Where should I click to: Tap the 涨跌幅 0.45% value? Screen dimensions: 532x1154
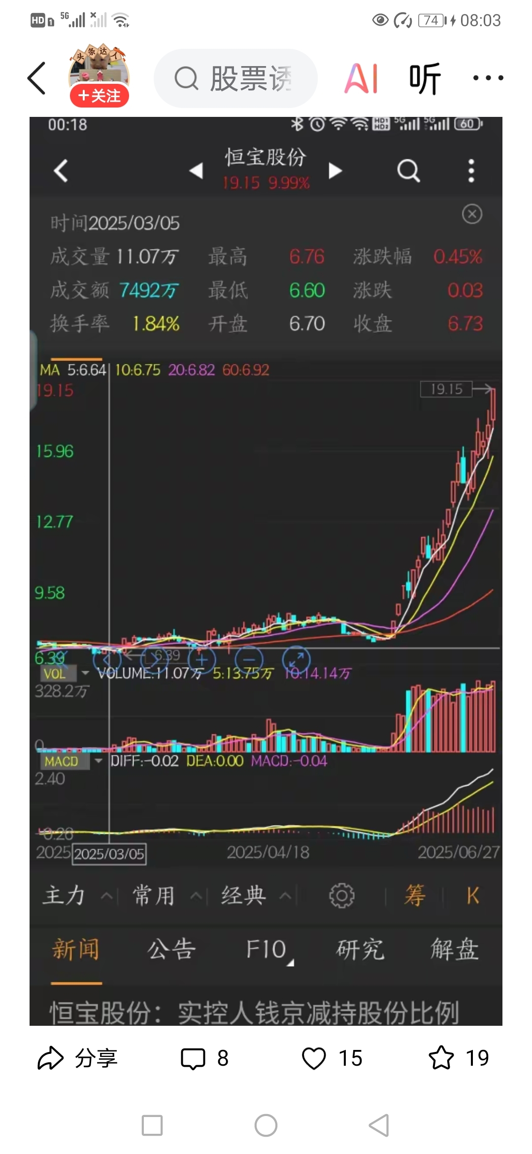pos(458,256)
